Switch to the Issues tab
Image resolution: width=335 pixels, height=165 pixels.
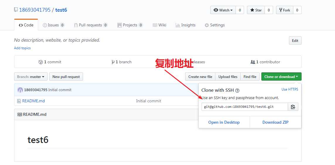pos(53,25)
